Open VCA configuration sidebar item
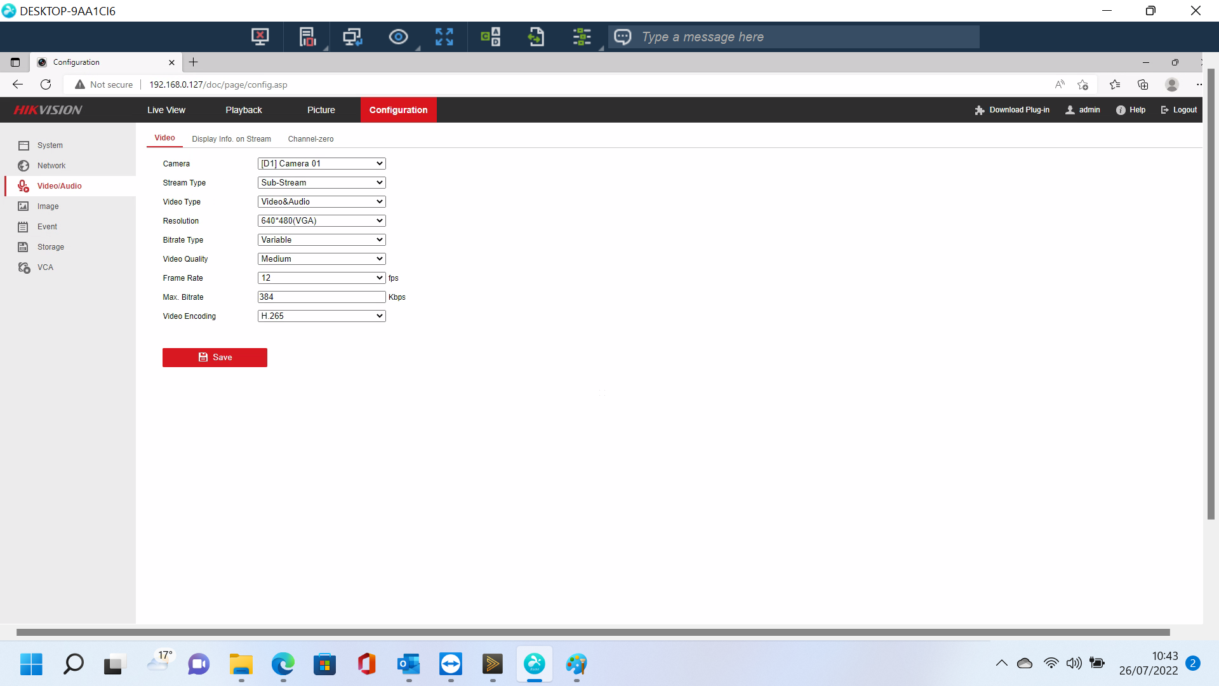This screenshot has width=1219, height=686. pos(45,267)
